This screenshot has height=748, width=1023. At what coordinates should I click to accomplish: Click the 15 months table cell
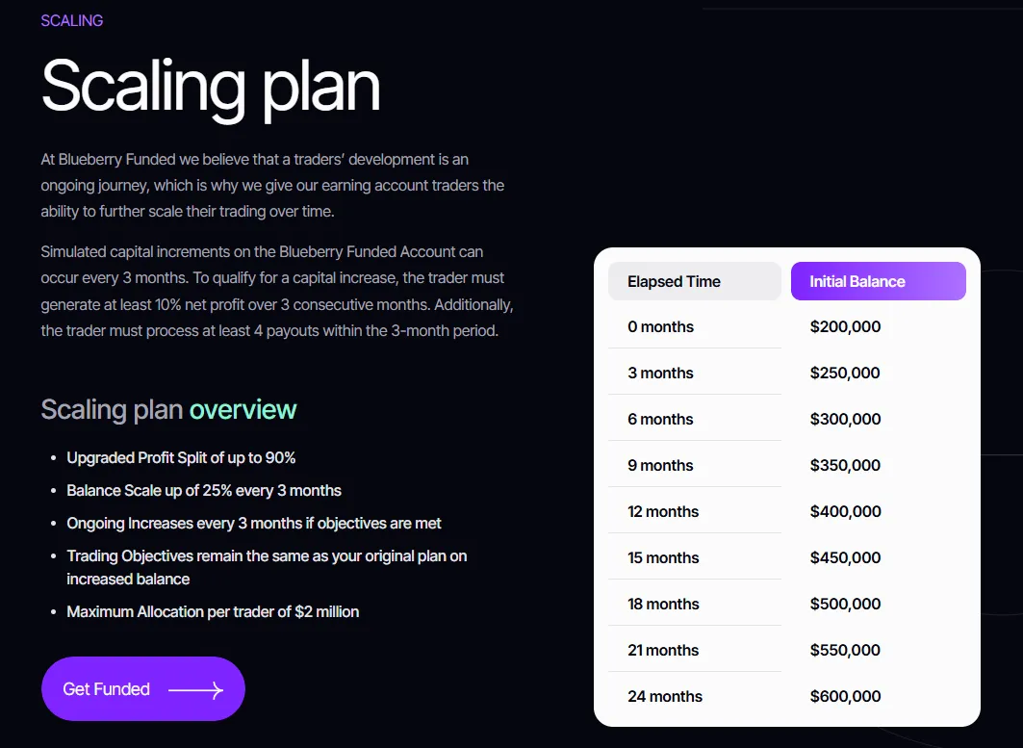coord(663,557)
